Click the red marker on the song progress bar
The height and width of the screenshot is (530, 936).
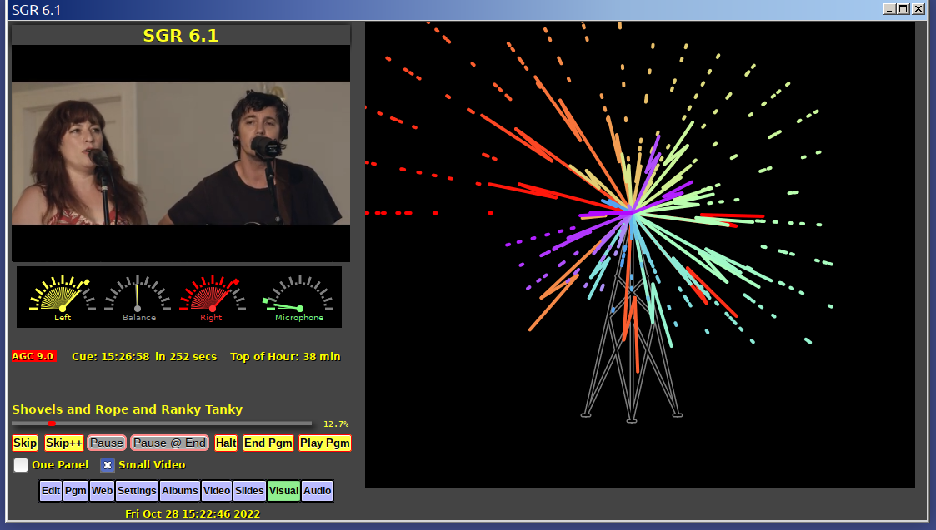(52, 424)
